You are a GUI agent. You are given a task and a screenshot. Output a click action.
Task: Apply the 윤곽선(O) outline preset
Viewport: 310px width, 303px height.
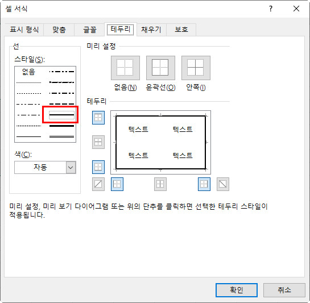point(160,68)
